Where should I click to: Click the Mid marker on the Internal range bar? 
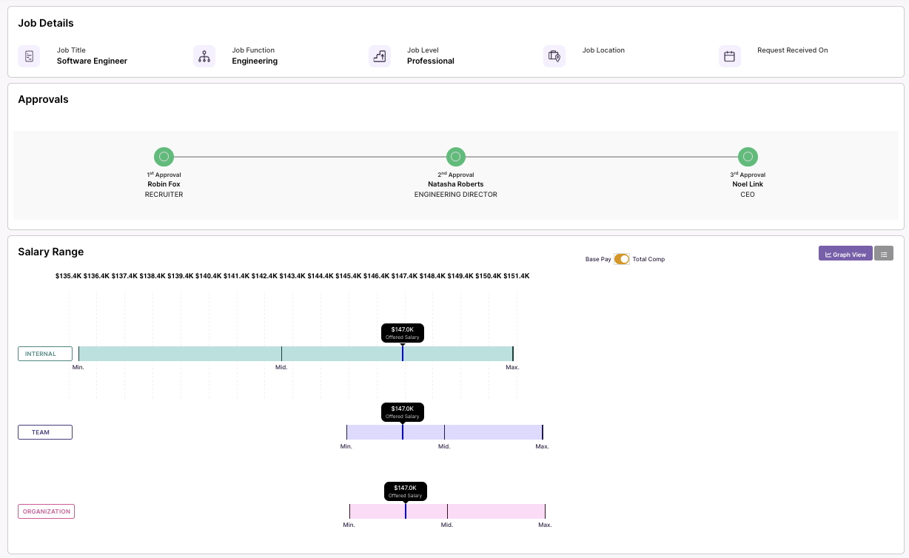point(282,353)
